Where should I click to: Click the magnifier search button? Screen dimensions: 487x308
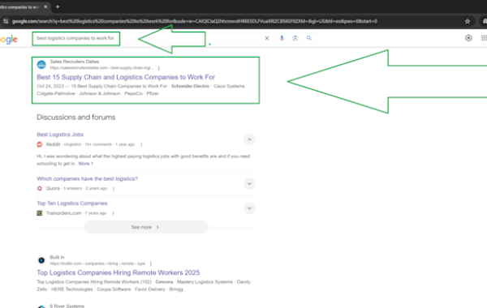[x=308, y=38]
